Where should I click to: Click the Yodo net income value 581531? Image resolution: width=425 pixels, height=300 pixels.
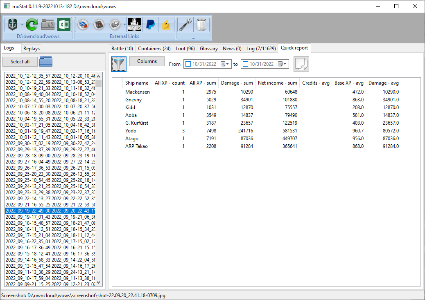point(289,131)
